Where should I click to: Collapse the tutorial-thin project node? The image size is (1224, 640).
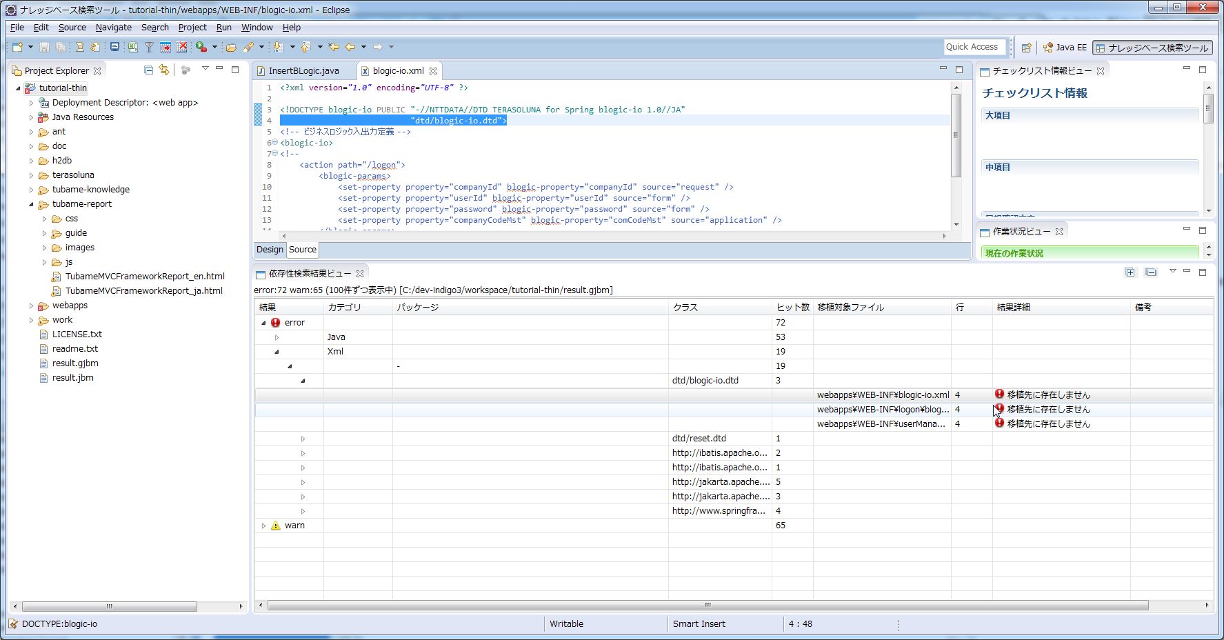point(18,88)
